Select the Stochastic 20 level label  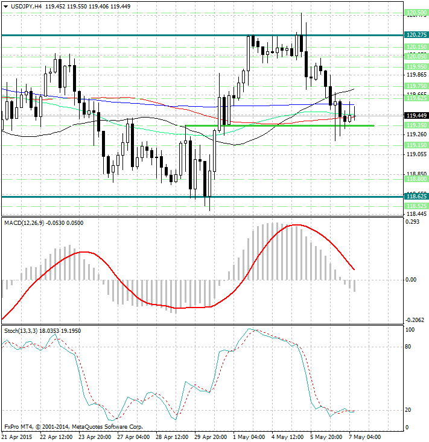click(x=409, y=410)
